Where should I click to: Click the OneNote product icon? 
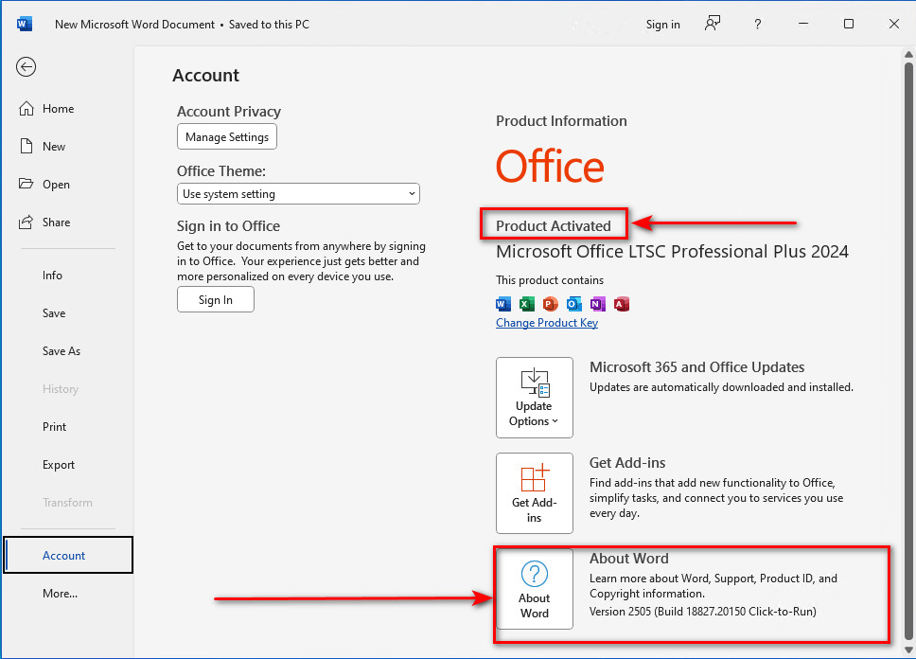click(598, 304)
